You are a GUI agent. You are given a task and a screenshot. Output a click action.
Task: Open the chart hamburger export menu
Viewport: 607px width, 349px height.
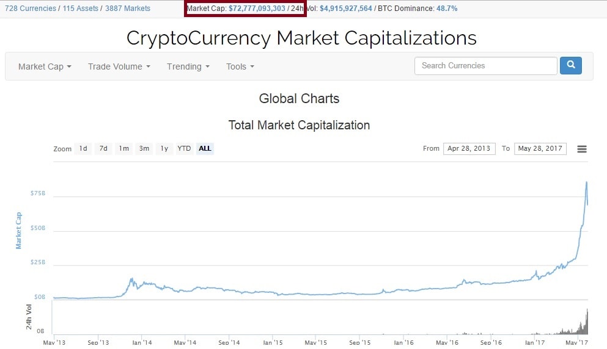coord(582,149)
